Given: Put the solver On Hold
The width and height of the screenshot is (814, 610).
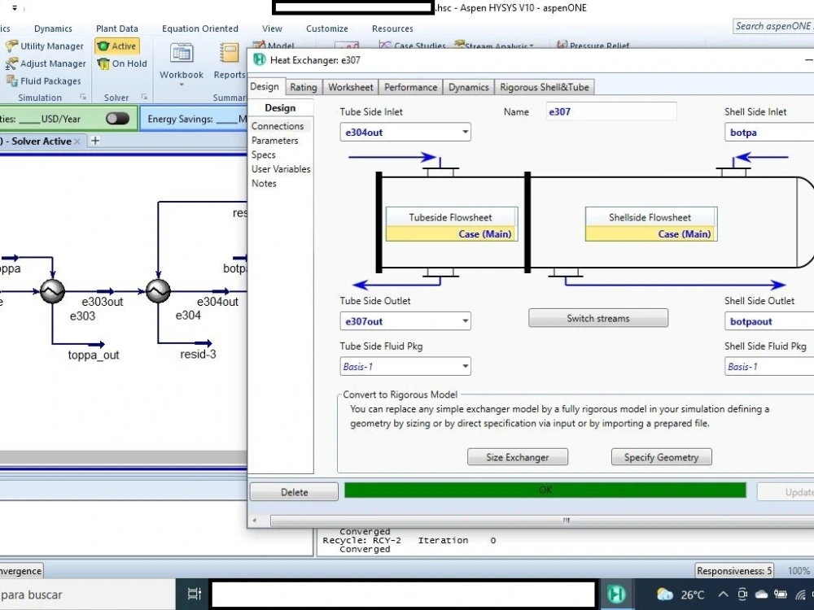Looking at the screenshot, I should point(120,63).
